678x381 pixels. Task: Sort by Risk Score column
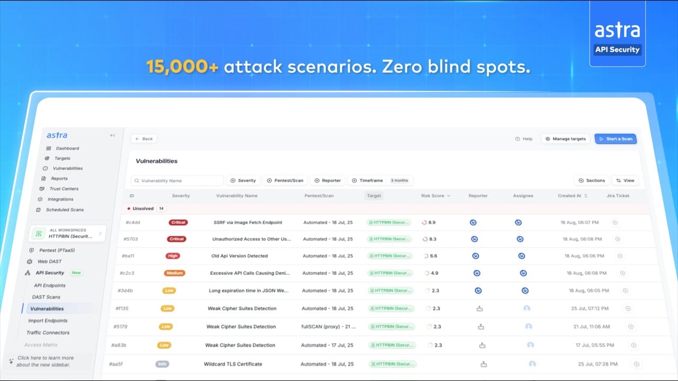point(436,196)
